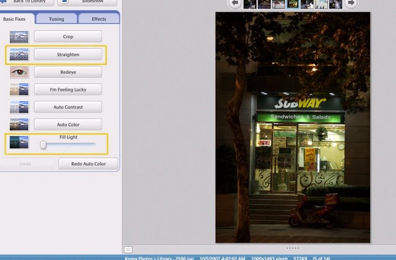Select the first thumbnail in the filmstrip
The image size is (396, 260).
click(x=250, y=4)
